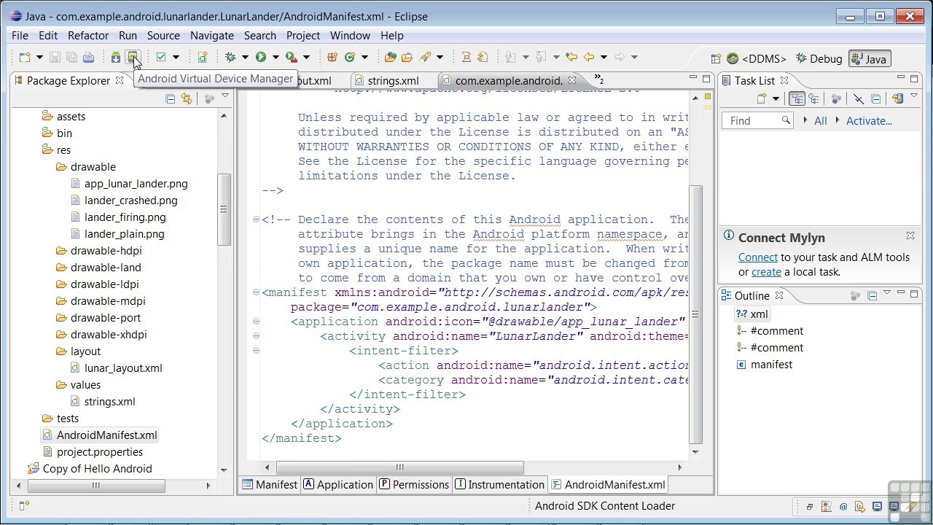
Task: Select the drawable-hdpi folder
Action: (106, 251)
